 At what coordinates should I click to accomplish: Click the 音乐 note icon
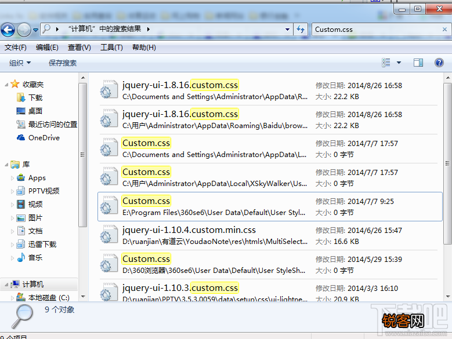[x=21, y=257]
